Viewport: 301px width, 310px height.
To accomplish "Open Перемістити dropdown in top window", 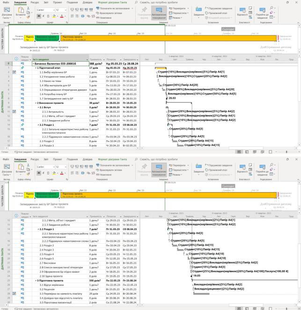I will (179, 13).
